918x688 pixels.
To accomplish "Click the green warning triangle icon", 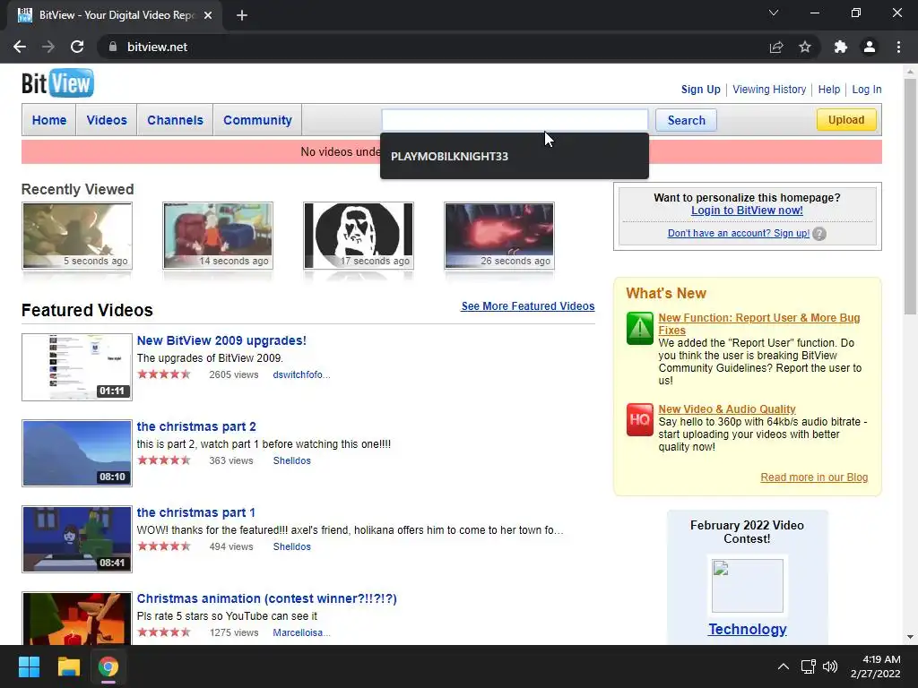I will pyautogui.click(x=640, y=328).
